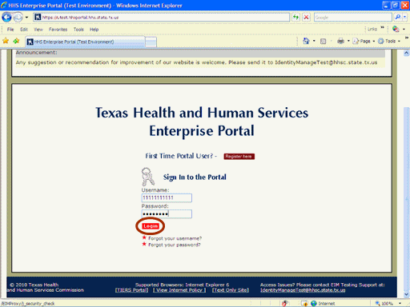Click the Internet zone globe icon
Screen dimensions: 410x307
pyautogui.click(x=314, y=303)
